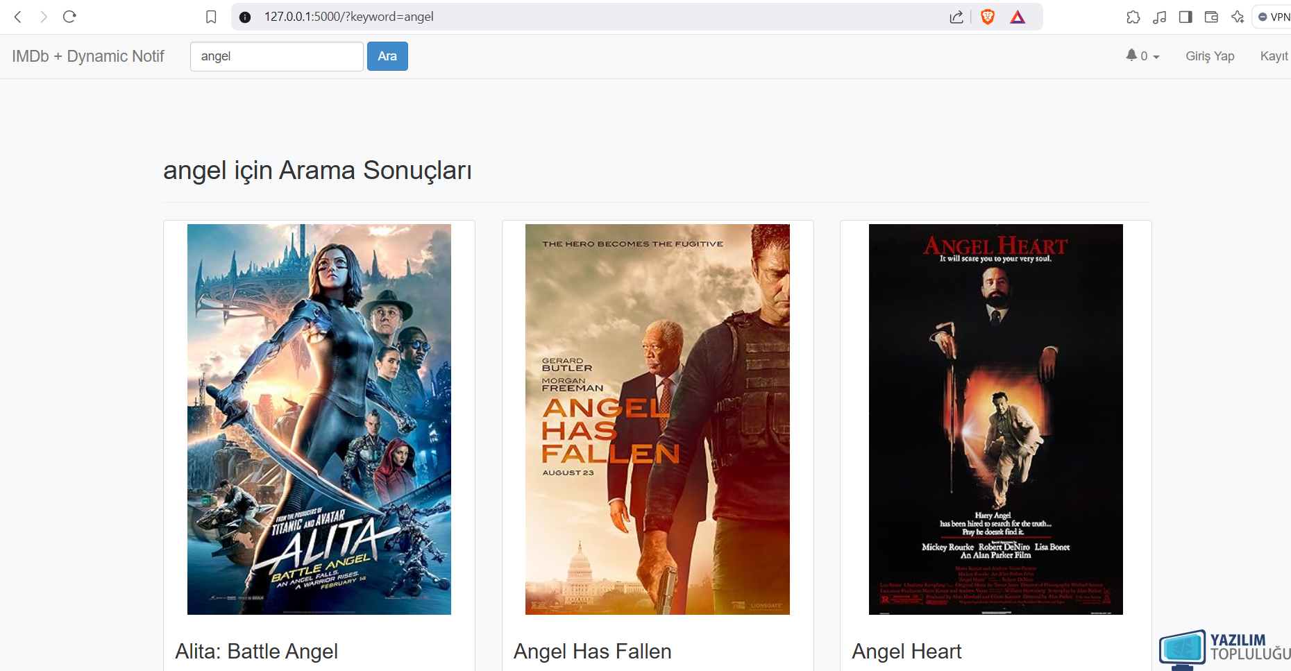
Task: Open the media control music note icon
Action: point(1160,17)
